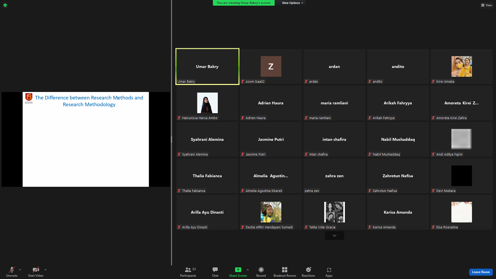Select Talita Vide Gracia's photo collage

[335, 212]
